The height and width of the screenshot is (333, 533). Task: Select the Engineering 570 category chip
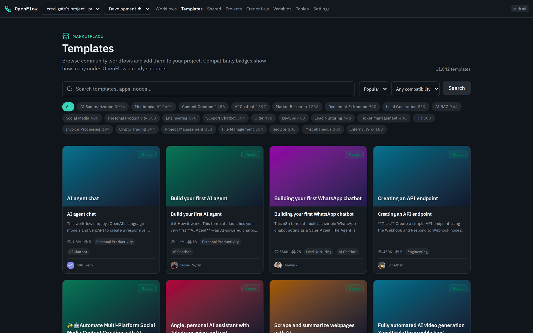181,118
